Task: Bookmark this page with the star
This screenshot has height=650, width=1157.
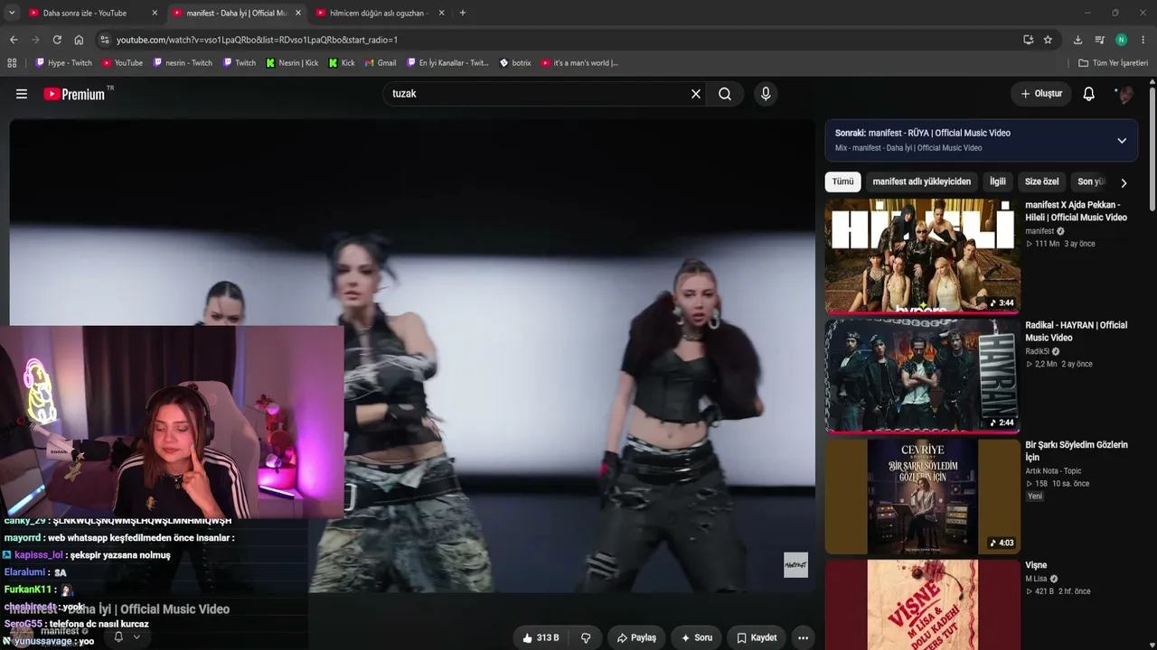Action: (x=1048, y=40)
